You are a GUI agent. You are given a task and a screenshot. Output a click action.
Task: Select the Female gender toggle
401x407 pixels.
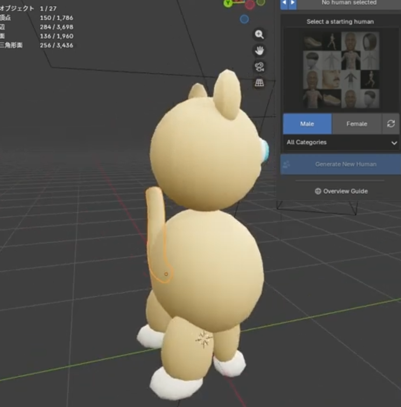(x=357, y=124)
